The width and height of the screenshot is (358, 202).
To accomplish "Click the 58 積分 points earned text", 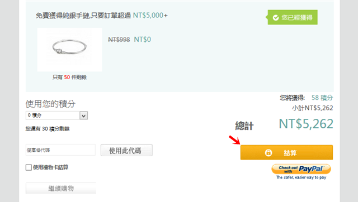I will tap(322, 98).
